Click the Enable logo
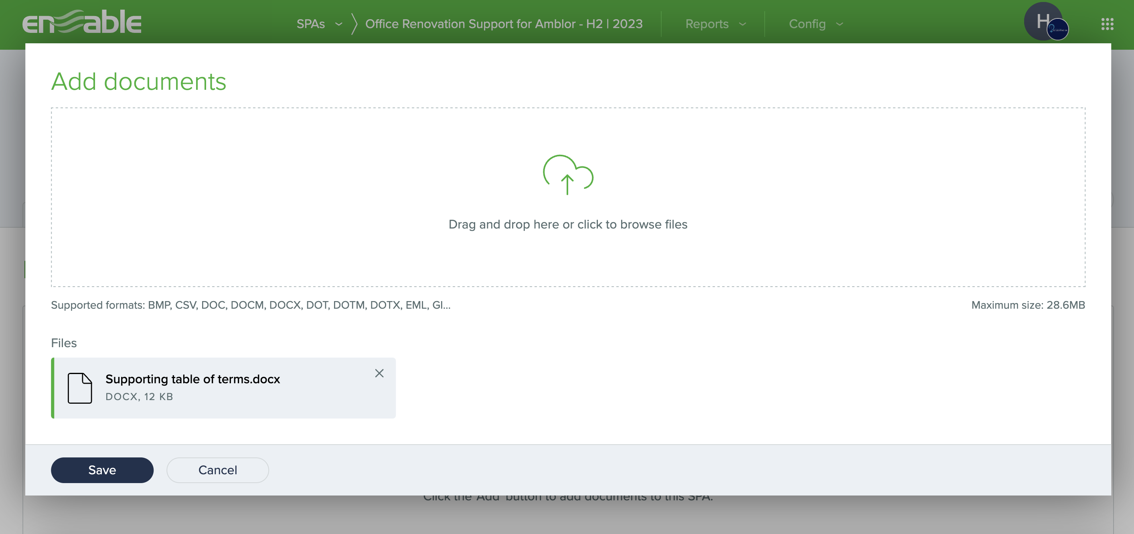Image resolution: width=1134 pixels, height=534 pixels. pos(82,22)
